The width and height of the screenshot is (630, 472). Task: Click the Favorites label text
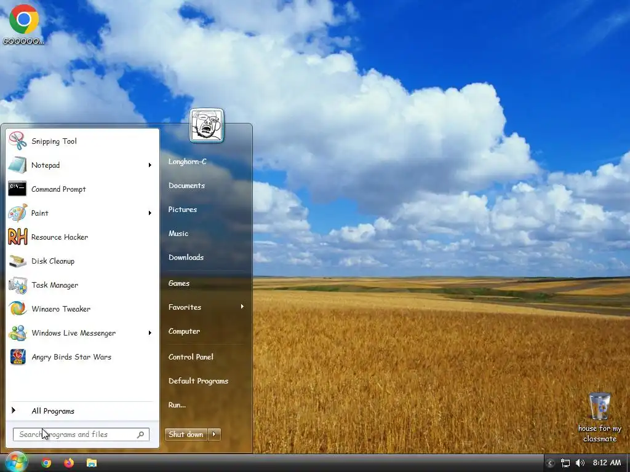[x=185, y=307]
